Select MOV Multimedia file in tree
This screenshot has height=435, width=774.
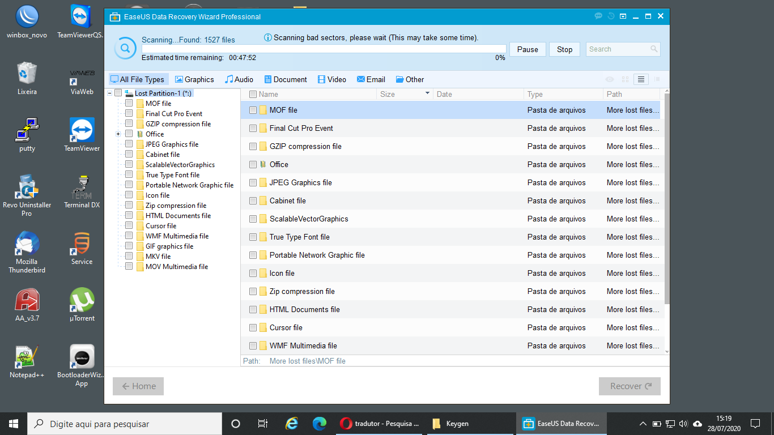tap(176, 267)
